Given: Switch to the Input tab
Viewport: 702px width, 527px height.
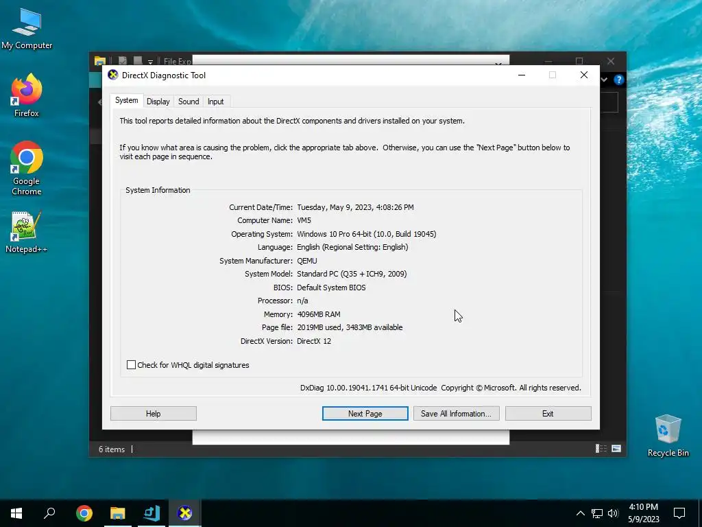Looking at the screenshot, I should point(215,102).
